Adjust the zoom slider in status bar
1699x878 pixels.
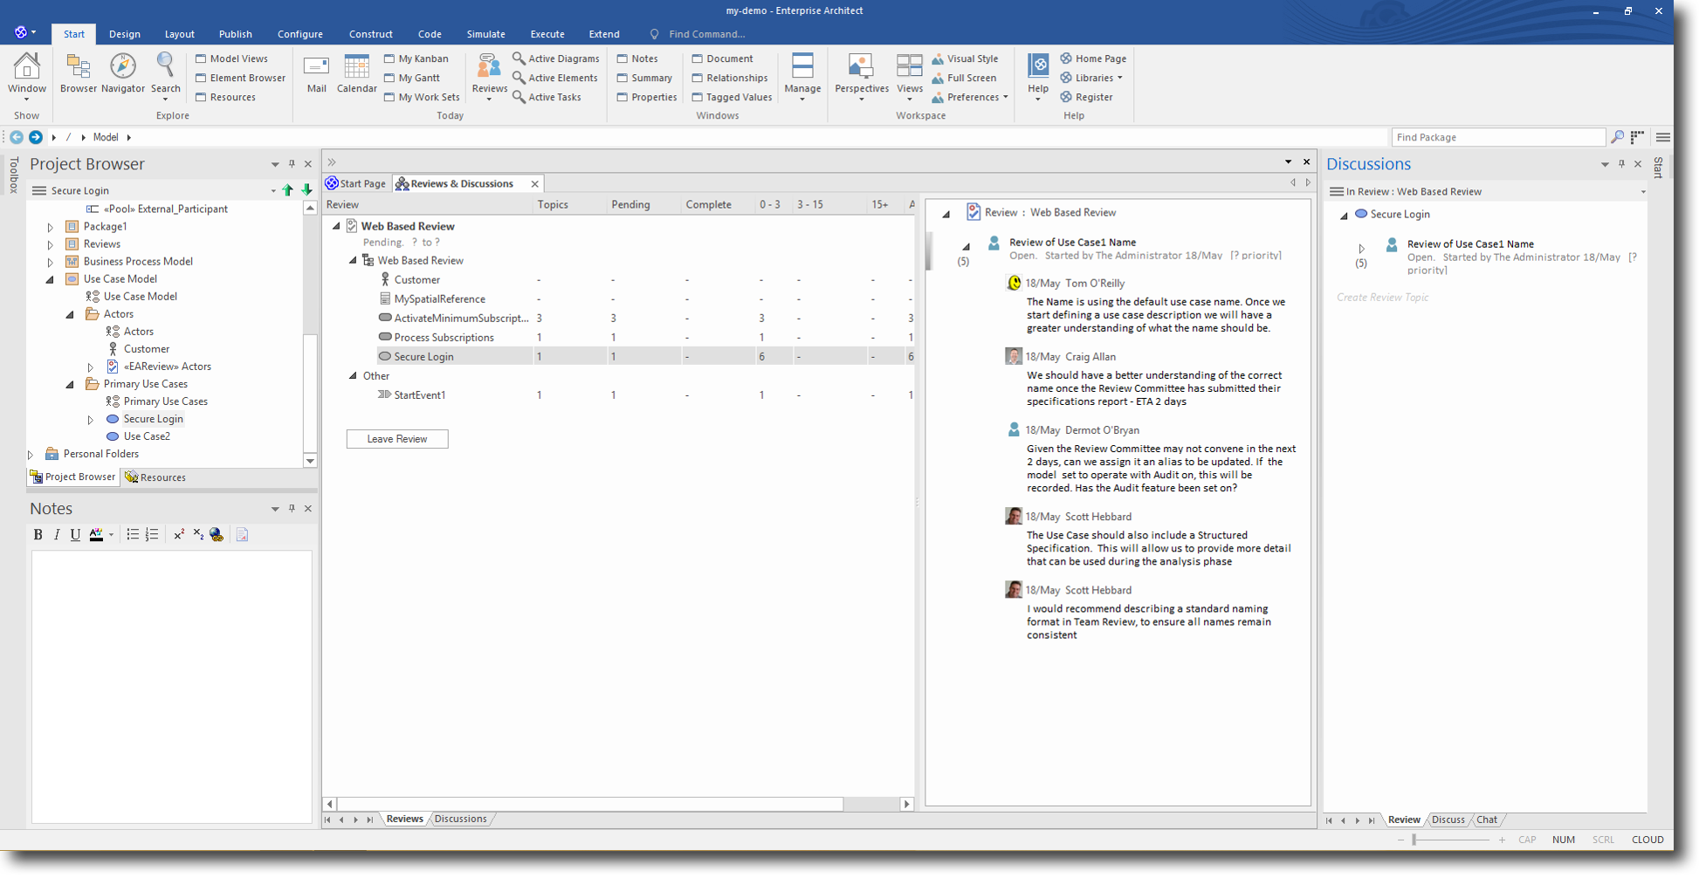[1414, 840]
